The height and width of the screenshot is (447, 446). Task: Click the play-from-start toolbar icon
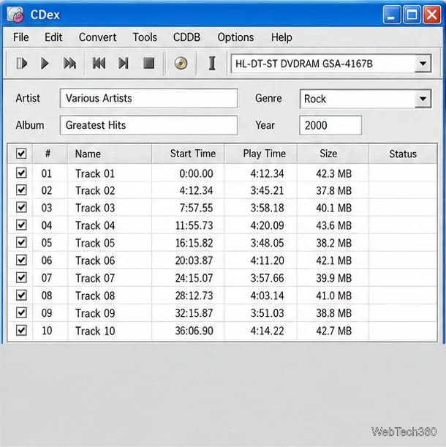[x=22, y=64]
